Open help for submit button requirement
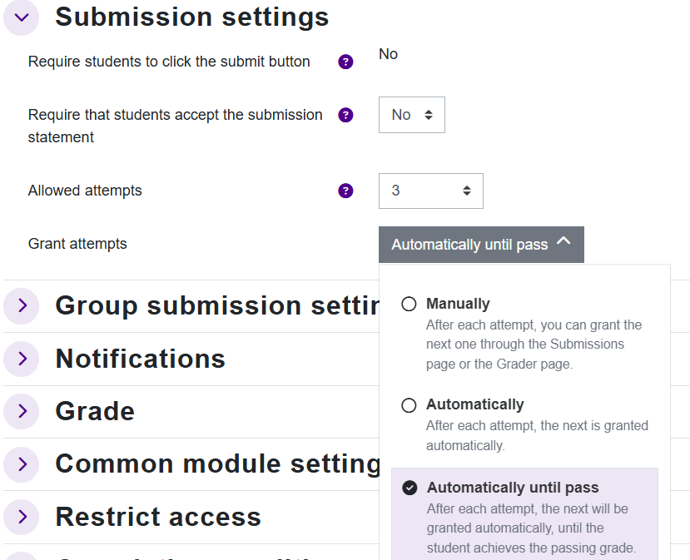This screenshot has height=560, width=690. pyautogui.click(x=346, y=62)
